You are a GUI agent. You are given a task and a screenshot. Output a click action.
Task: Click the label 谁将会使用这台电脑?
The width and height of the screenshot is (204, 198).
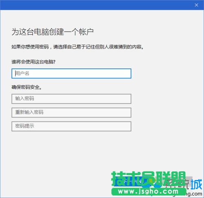(x=33, y=62)
